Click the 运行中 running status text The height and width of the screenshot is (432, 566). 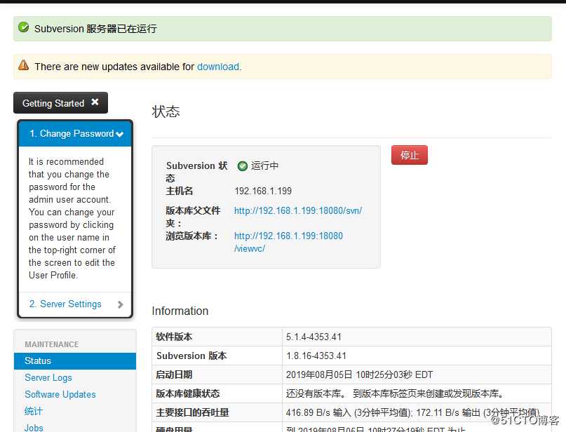click(265, 166)
